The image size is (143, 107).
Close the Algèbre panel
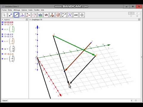pos(27,20)
